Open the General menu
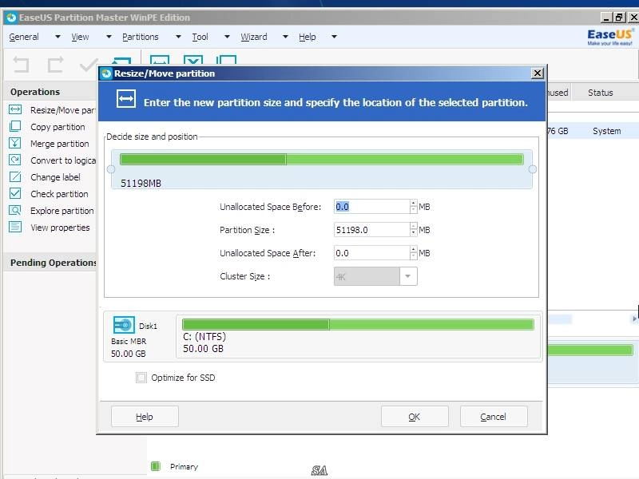 click(24, 37)
